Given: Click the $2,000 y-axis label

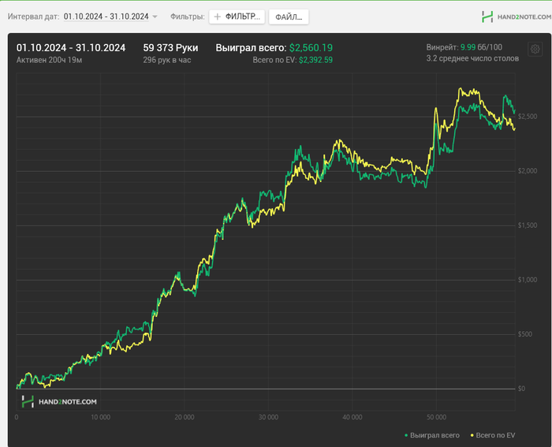Looking at the screenshot, I should click(x=528, y=171).
